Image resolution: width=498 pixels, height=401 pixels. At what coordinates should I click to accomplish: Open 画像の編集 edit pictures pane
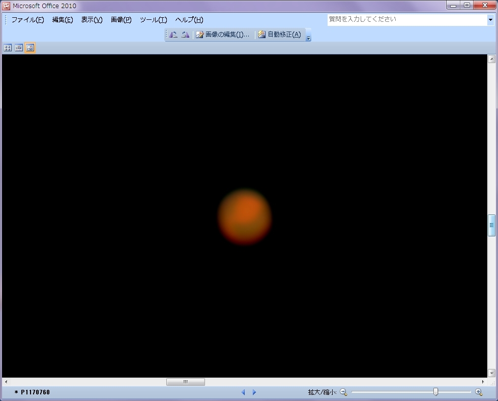223,35
